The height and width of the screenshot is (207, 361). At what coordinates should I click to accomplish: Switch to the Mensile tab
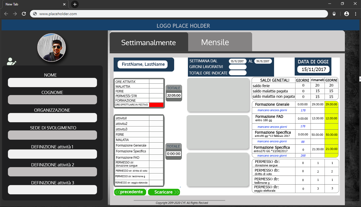point(220,42)
